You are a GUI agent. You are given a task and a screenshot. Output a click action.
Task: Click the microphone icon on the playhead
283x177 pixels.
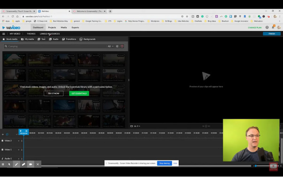pos(21,131)
